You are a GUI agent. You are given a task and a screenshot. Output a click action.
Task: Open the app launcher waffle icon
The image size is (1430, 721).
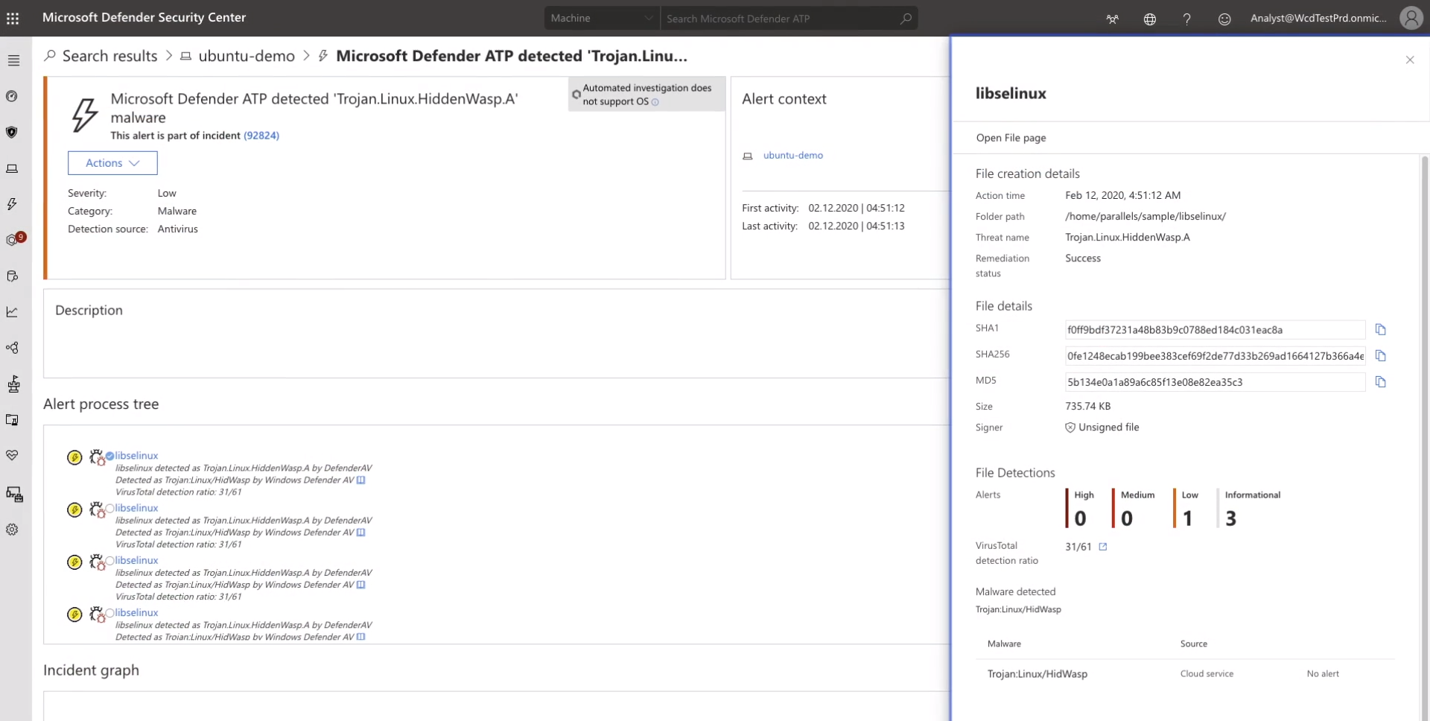tap(13, 19)
